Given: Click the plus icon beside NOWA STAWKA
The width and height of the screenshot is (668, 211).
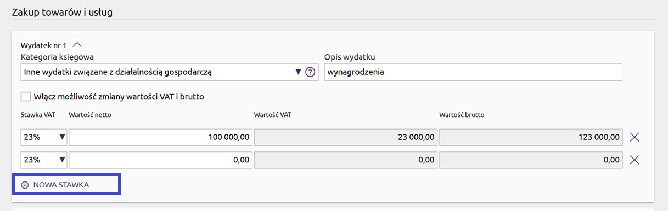Looking at the screenshot, I should tap(25, 185).
